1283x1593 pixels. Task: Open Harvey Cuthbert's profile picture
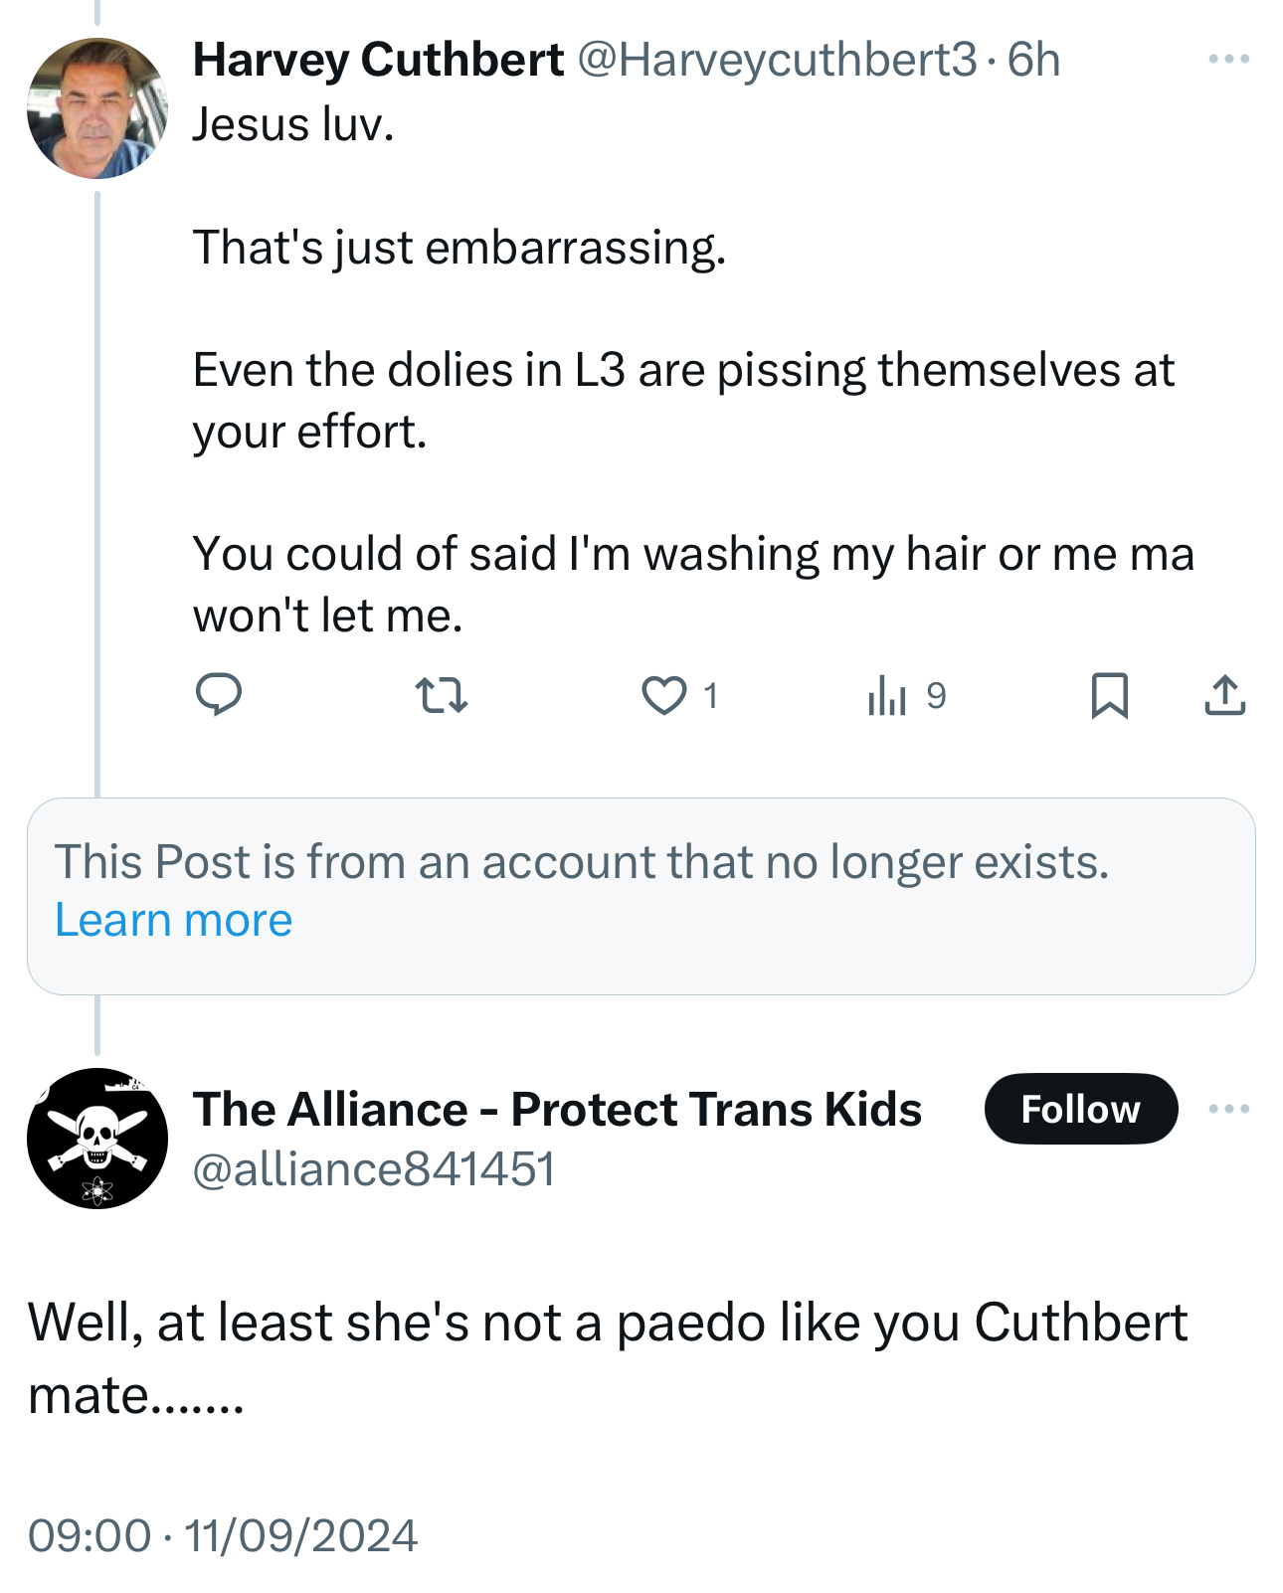(97, 108)
